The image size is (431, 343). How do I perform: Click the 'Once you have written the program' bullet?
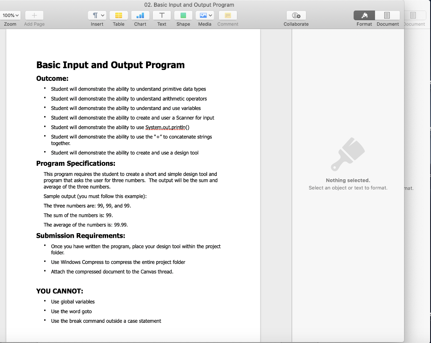[x=136, y=250]
